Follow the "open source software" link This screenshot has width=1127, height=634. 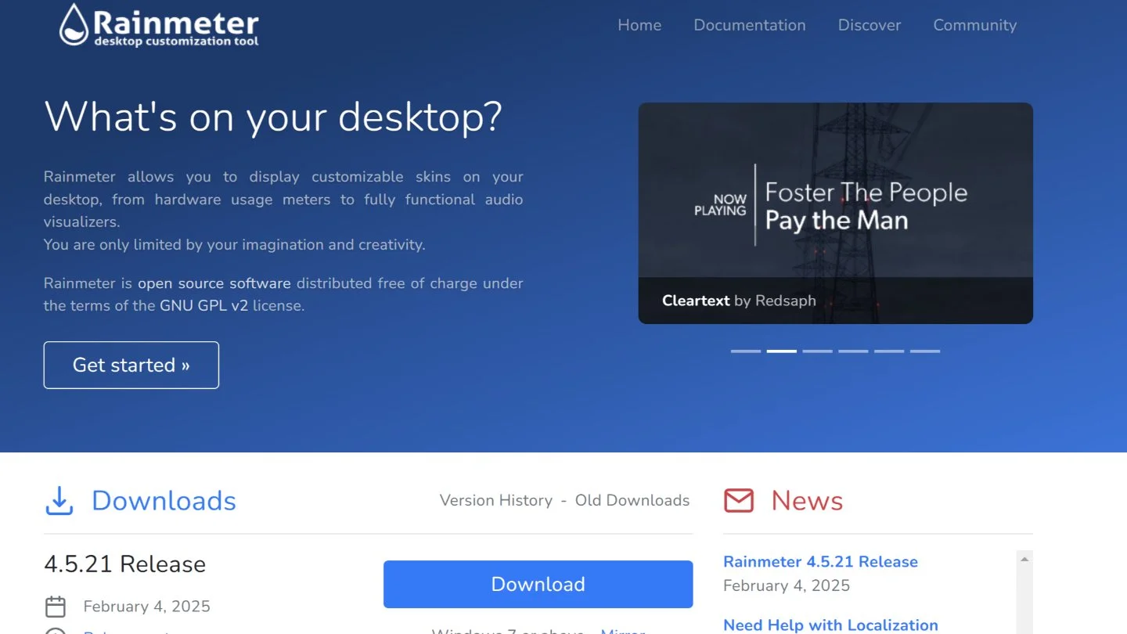[214, 283]
